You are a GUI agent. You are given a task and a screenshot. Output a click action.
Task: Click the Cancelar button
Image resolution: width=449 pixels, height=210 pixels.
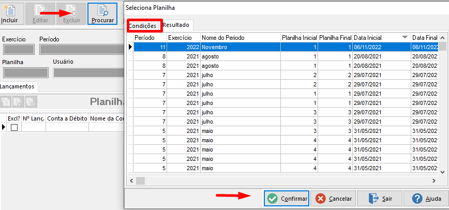click(x=333, y=199)
